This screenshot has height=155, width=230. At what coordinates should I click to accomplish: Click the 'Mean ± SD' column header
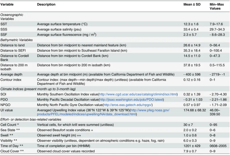click(x=192, y=5)
